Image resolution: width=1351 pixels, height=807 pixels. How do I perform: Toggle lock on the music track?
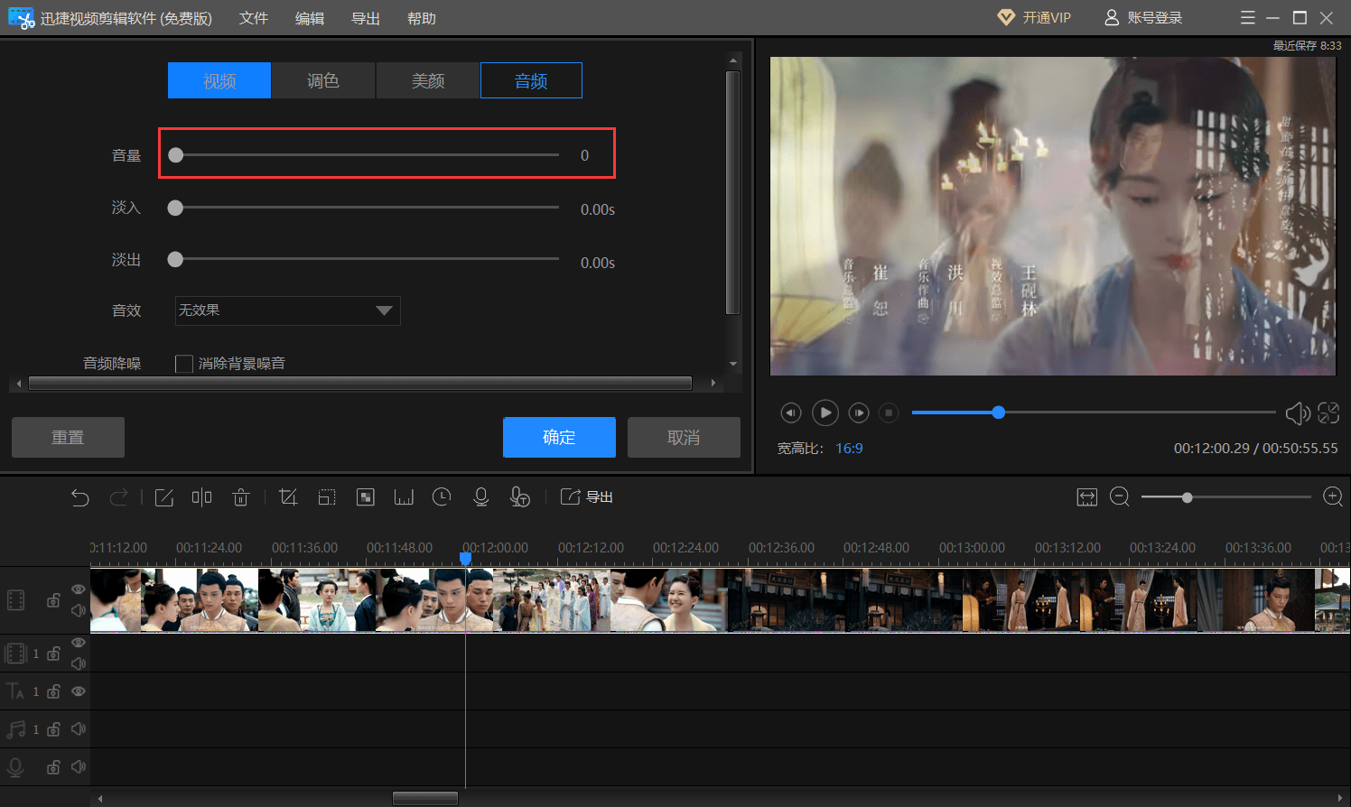click(x=53, y=729)
